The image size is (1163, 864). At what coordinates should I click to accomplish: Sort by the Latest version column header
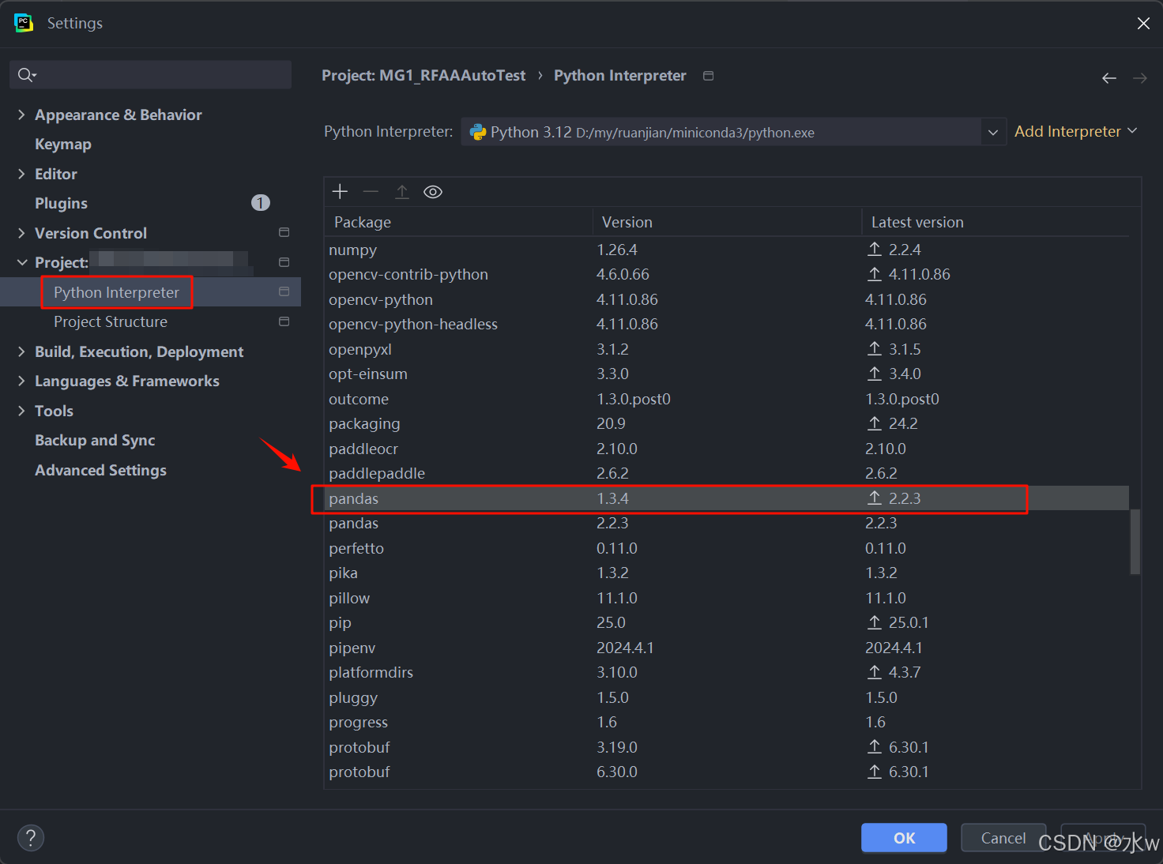point(996,222)
